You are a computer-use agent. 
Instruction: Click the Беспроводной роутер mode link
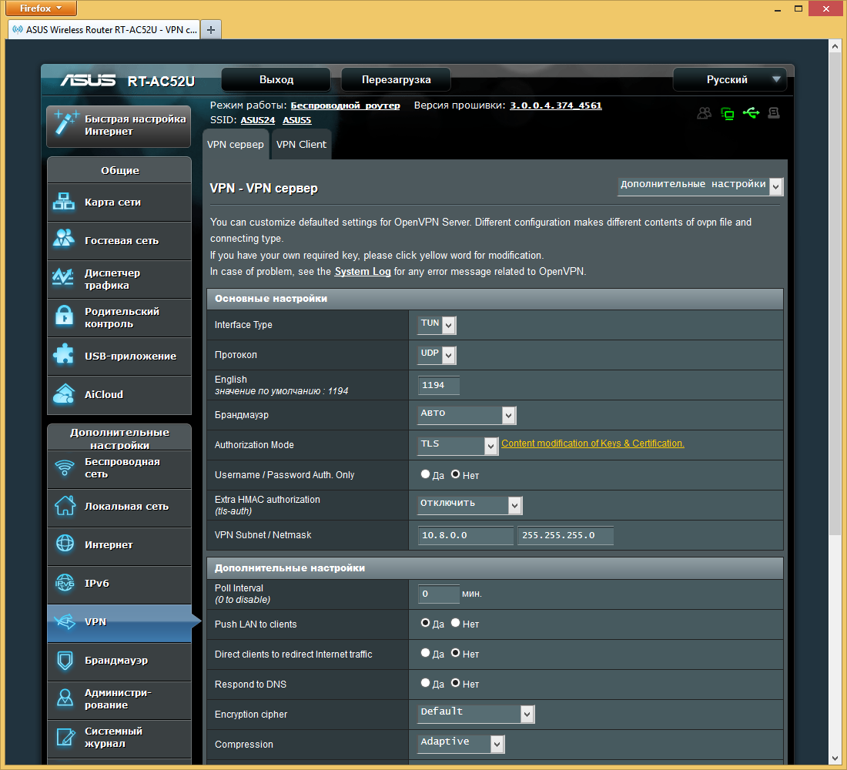[345, 105]
